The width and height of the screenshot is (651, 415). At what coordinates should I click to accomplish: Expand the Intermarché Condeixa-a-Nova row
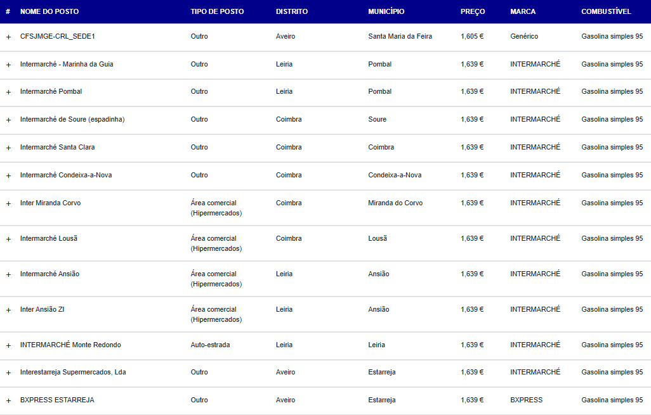8,176
